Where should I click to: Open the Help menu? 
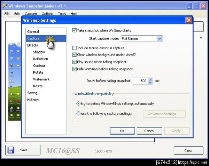pos(74,14)
